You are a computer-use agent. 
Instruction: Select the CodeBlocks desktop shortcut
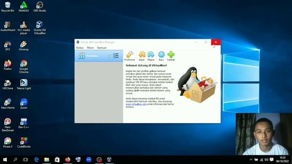pos(24,143)
